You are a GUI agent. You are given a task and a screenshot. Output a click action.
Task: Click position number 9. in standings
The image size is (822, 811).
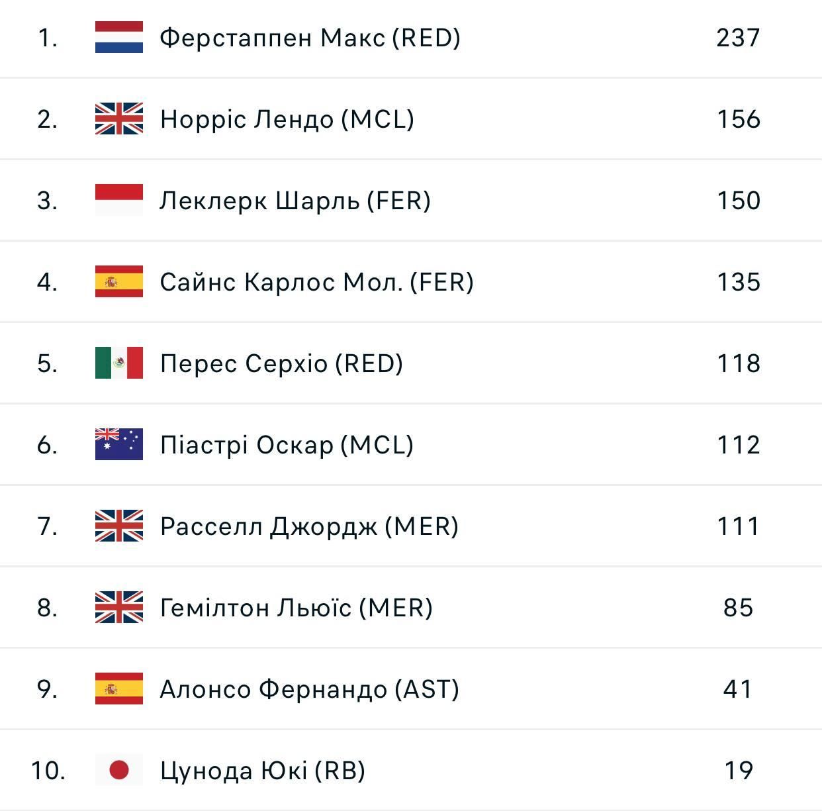[47, 689]
